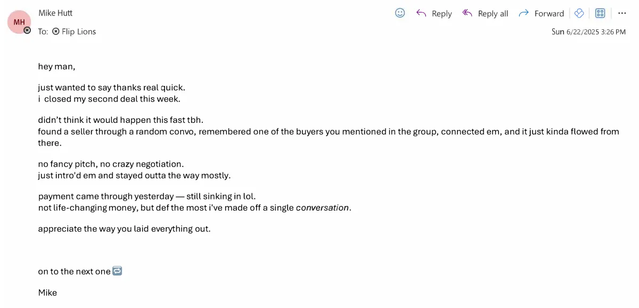Click the line "appreciate the way you laid everything out."
The width and height of the screenshot is (639, 308).
pyautogui.click(x=124, y=229)
